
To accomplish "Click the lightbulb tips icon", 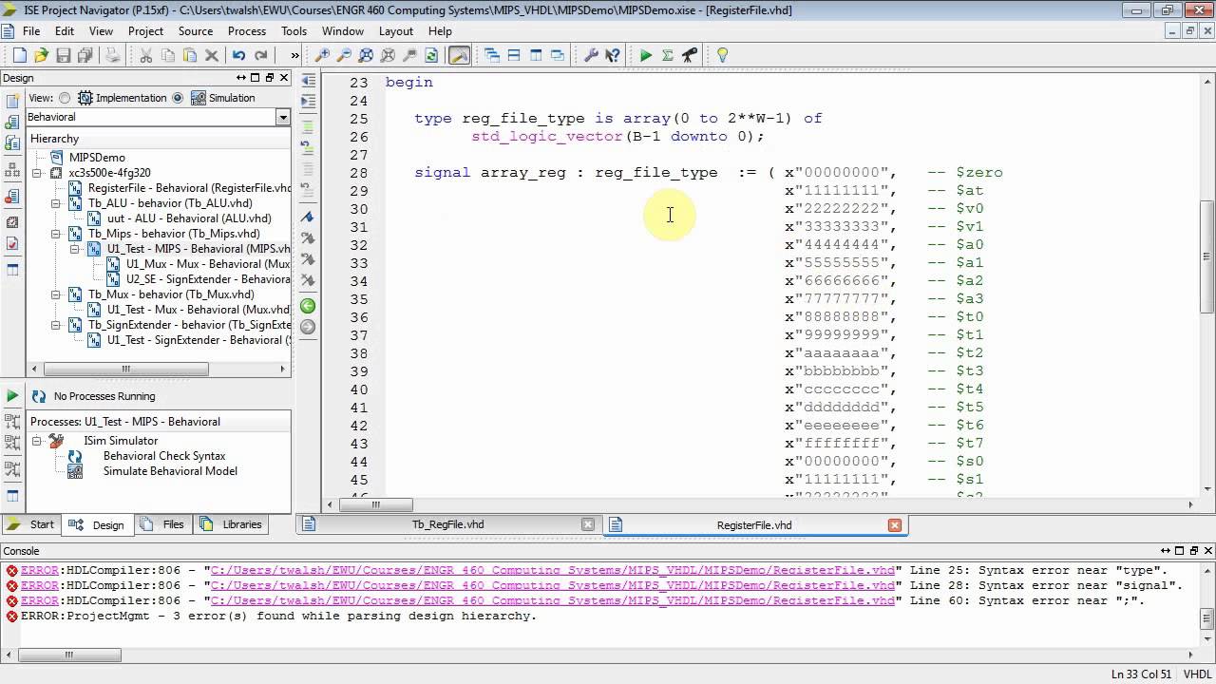I will point(722,55).
